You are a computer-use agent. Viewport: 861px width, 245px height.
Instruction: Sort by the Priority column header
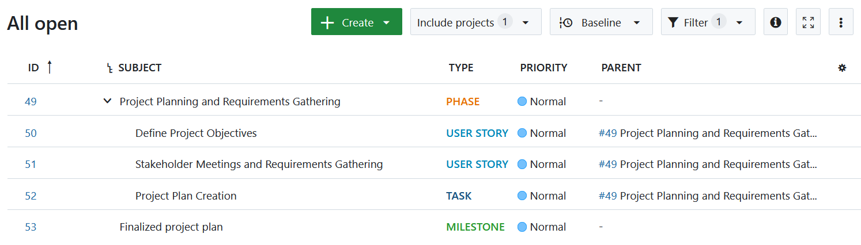click(x=543, y=68)
